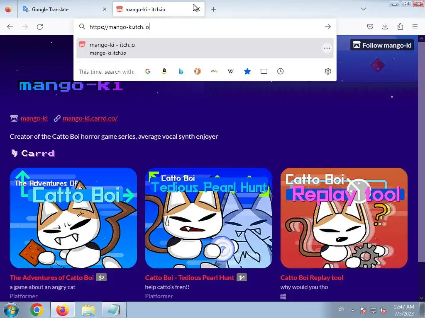The width and height of the screenshot is (425, 318).
Task: Click the Firefox View icon
Action: coord(8,9)
